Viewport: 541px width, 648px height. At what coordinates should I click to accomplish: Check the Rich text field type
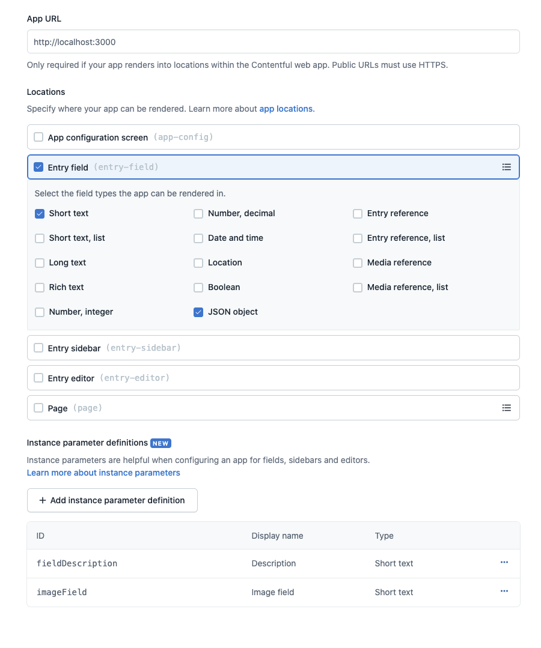point(40,287)
